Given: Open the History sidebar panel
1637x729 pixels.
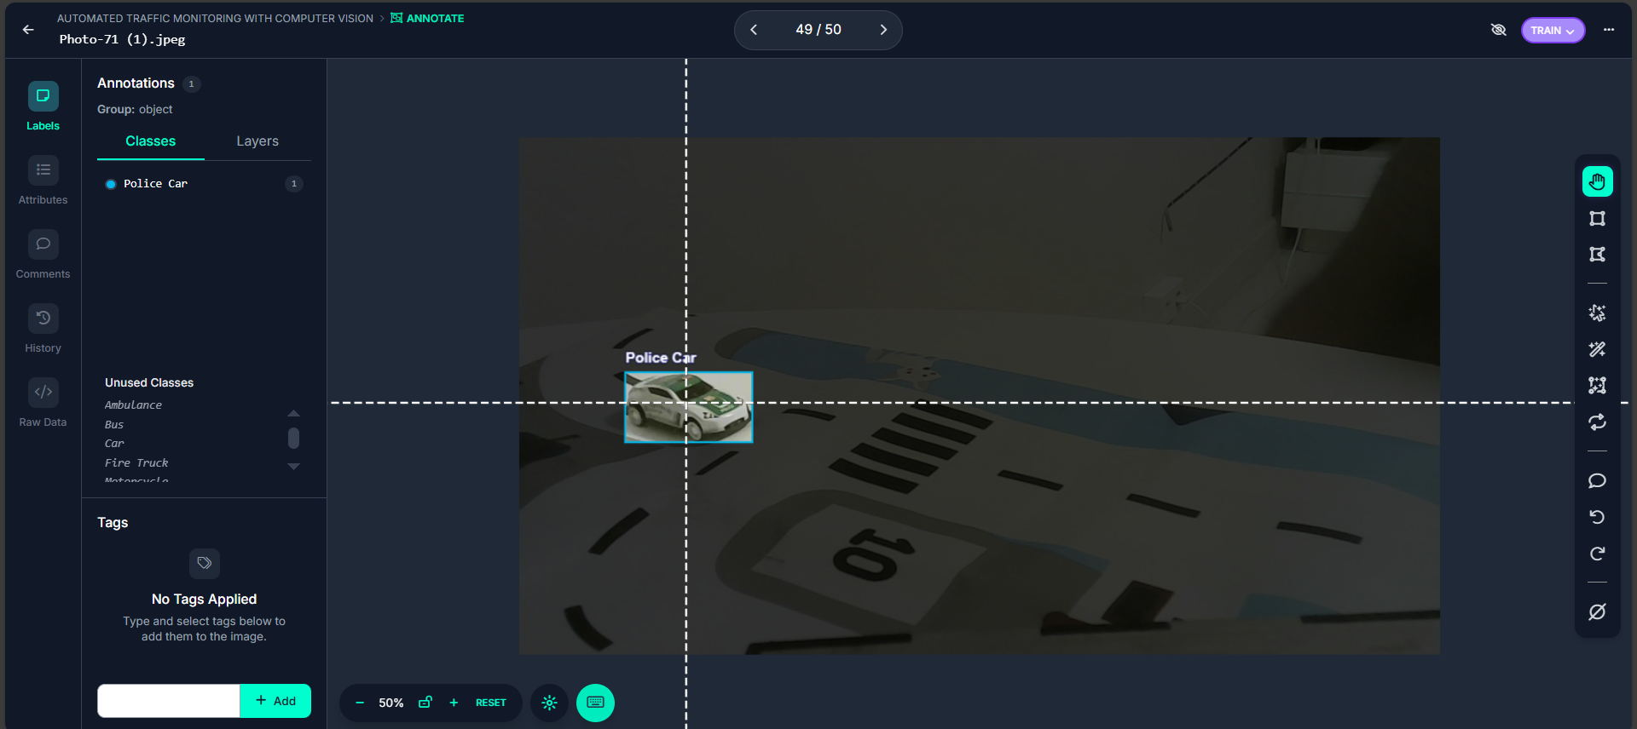Looking at the screenshot, I should tap(43, 329).
